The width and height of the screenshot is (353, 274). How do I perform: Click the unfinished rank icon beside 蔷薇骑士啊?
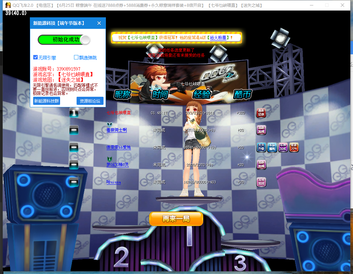coord(74,130)
